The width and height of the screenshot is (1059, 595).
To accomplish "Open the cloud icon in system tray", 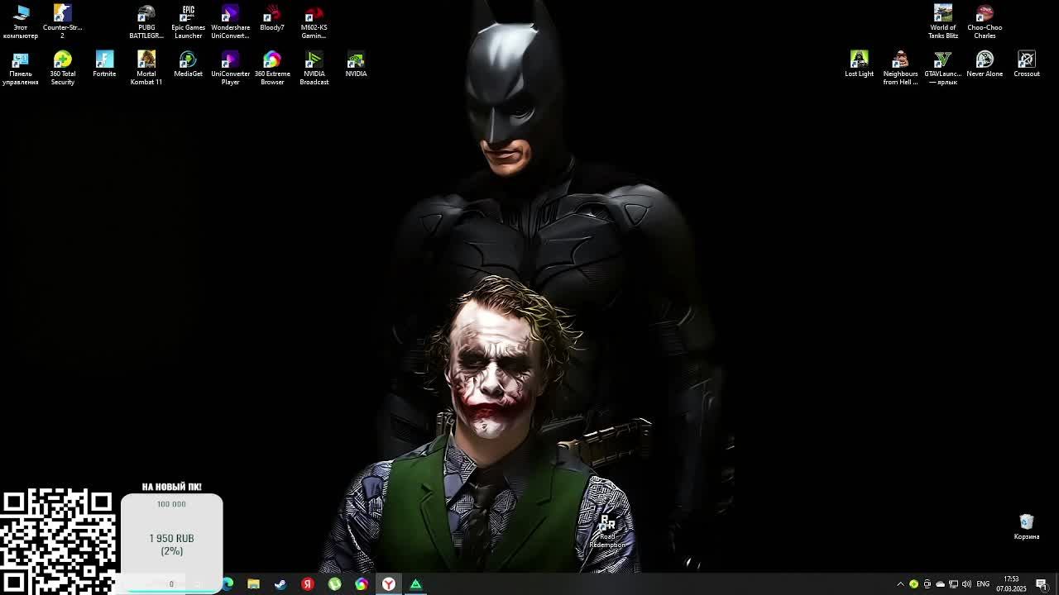I will (x=940, y=584).
